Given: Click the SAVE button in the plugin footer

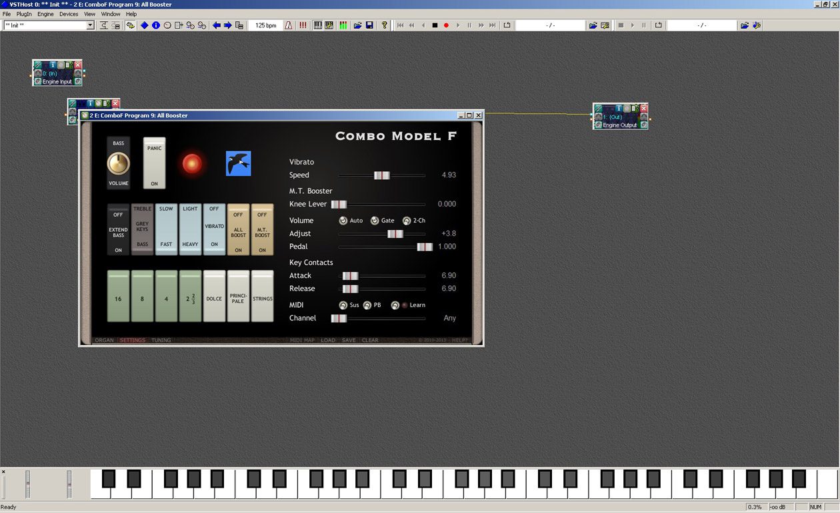Looking at the screenshot, I should click(349, 340).
